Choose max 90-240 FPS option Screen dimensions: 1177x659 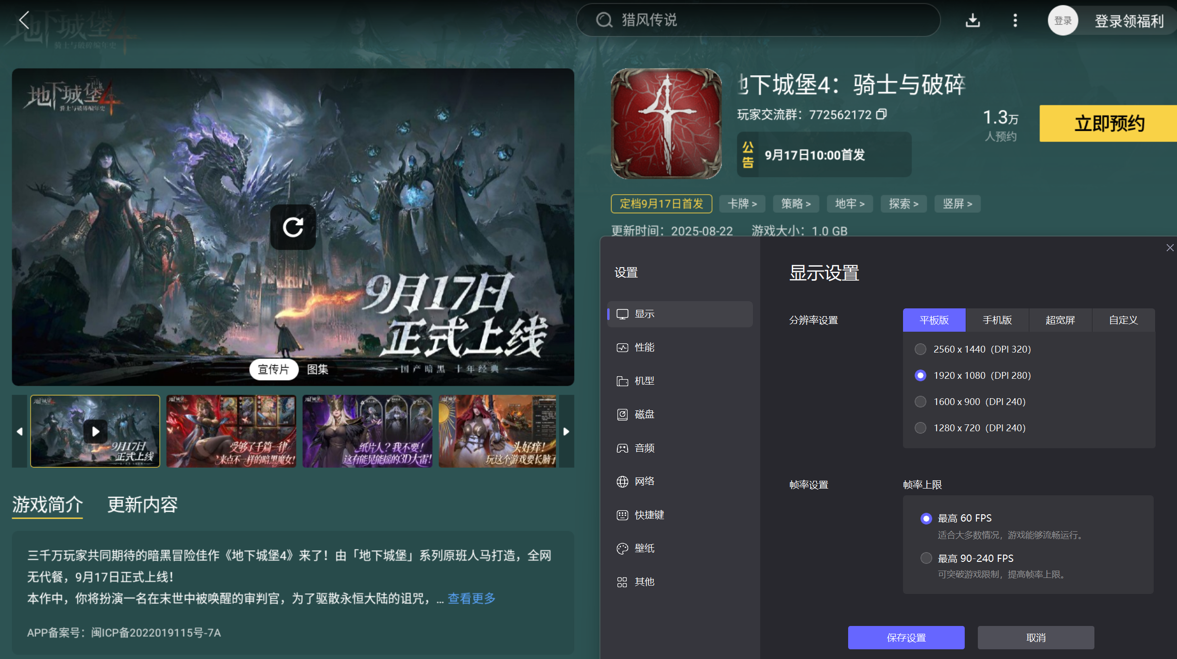pyautogui.click(x=926, y=558)
